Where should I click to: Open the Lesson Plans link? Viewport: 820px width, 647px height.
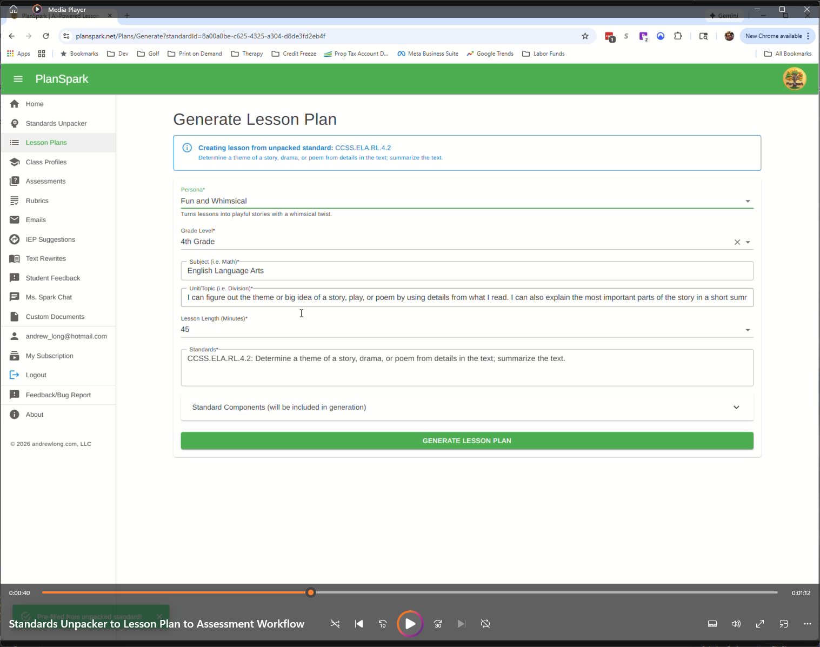coord(46,142)
